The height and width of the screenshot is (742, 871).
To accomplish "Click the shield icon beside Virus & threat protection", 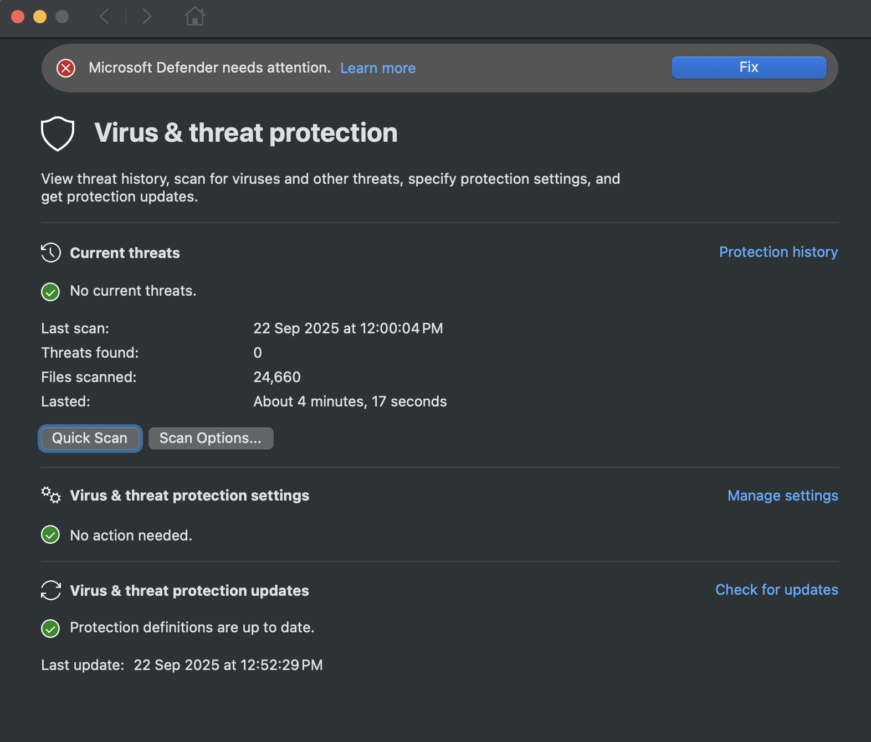I will 57,133.
